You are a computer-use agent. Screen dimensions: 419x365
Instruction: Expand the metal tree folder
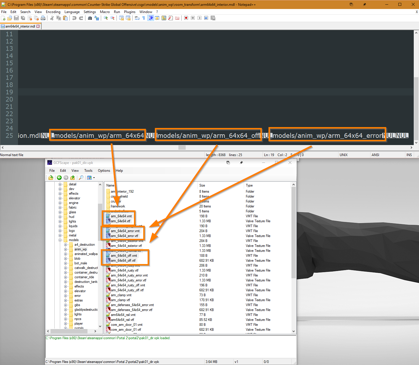[60, 235]
